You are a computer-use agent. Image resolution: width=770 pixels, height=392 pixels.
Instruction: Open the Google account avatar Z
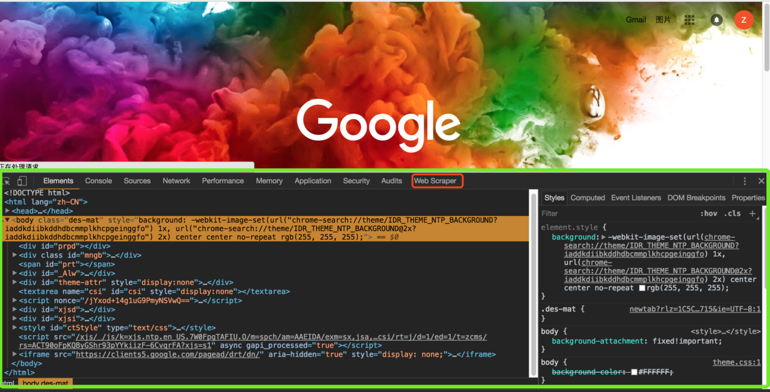pyautogui.click(x=744, y=20)
